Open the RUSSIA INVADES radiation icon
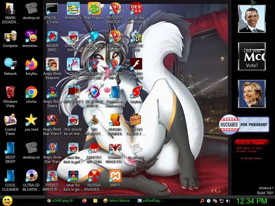 click(94, 181)
